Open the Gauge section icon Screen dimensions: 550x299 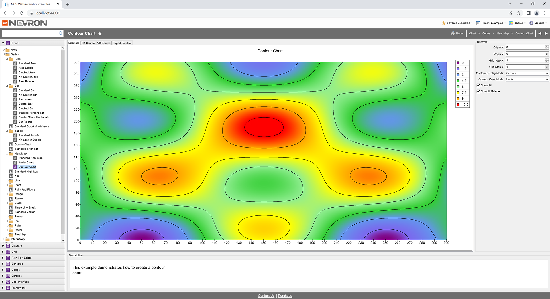click(8, 270)
